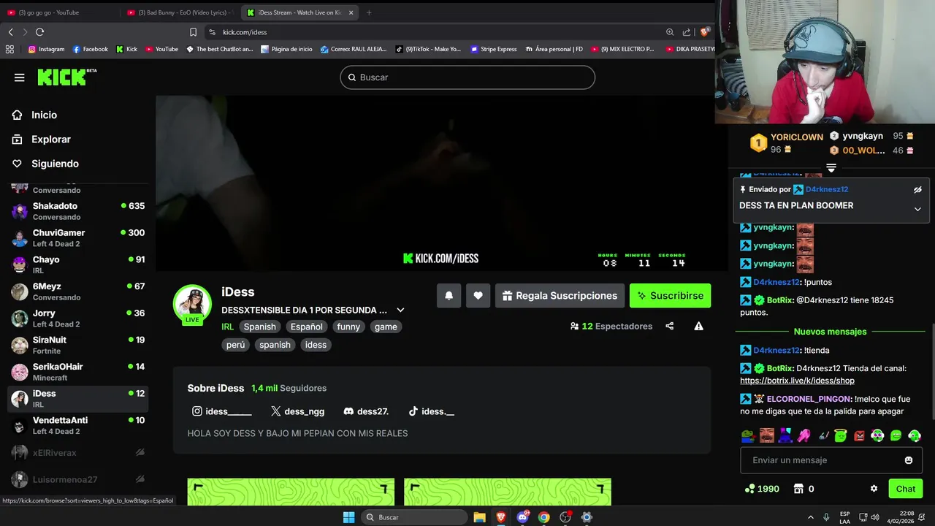Hide the pinned message with eye-slash icon
The width and height of the screenshot is (935, 526).
click(x=917, y=190)
